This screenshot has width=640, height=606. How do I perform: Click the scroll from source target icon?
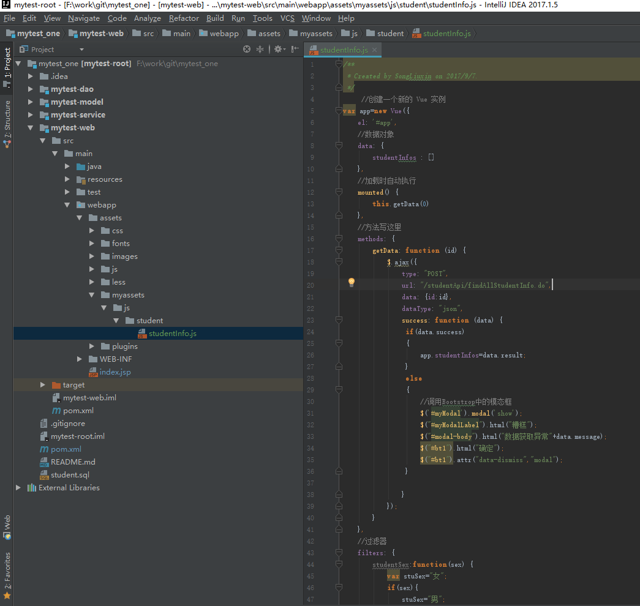(x=247, y=50)
